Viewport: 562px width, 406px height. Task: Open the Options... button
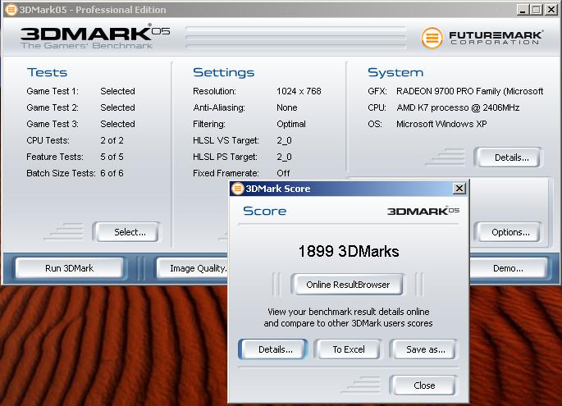coord(508,232)
